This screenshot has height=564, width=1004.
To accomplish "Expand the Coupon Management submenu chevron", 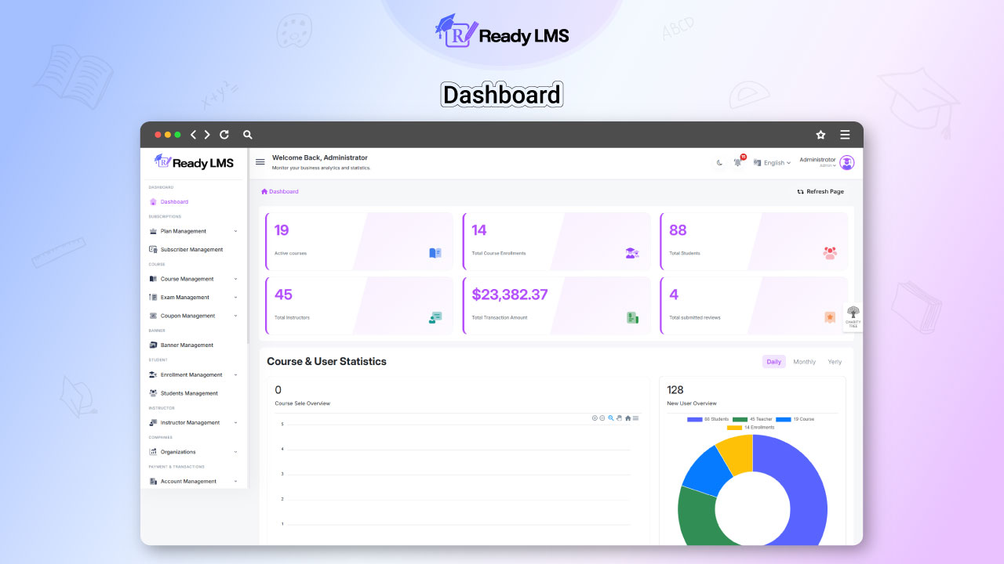I will pos(235,316).
